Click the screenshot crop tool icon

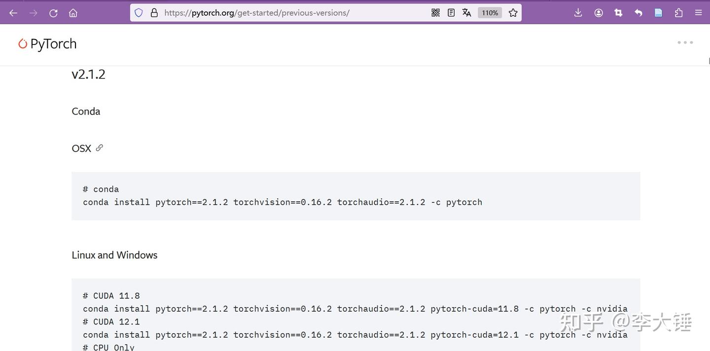tap(618, 13)
